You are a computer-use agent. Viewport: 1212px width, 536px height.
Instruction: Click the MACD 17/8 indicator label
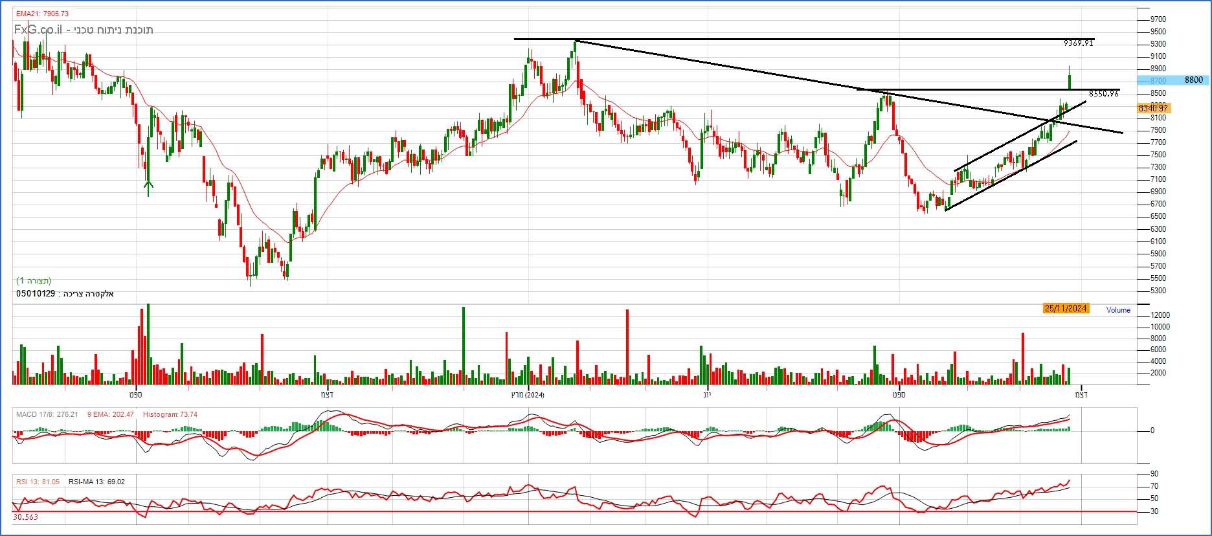[x=47, y=414]
